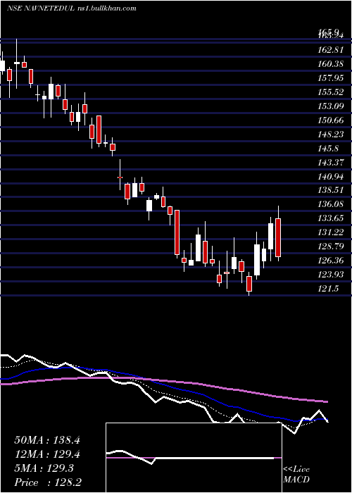Click the MACD inset chart box
Screen dimensions: 352x493
click(194, 458)
